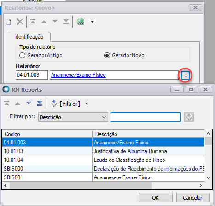Go to next row in RM Reports toolbar
215x206 pixels.
click(29, 103)
